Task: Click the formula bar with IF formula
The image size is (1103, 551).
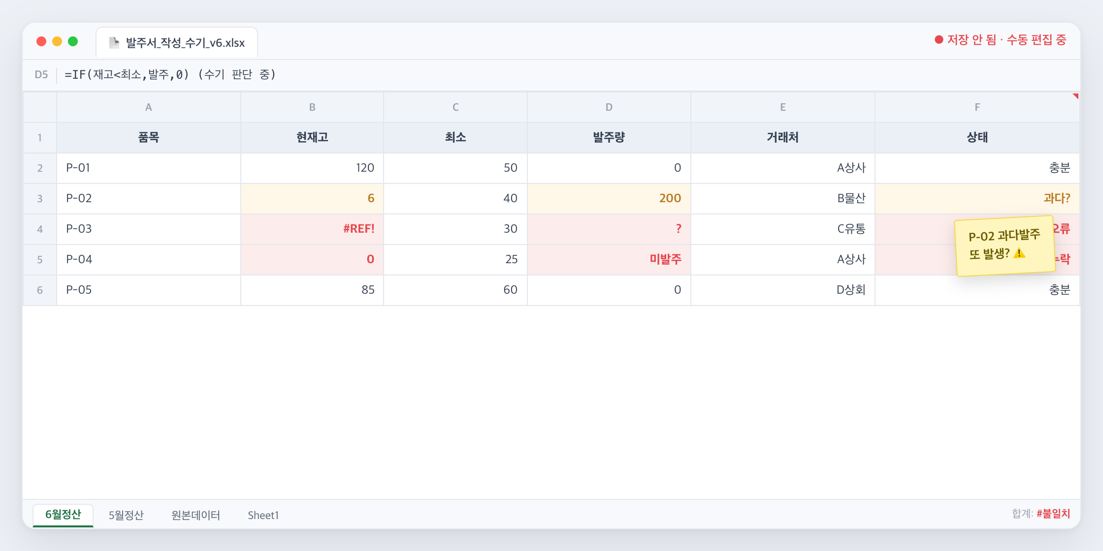Action: (x=170, y=75)
